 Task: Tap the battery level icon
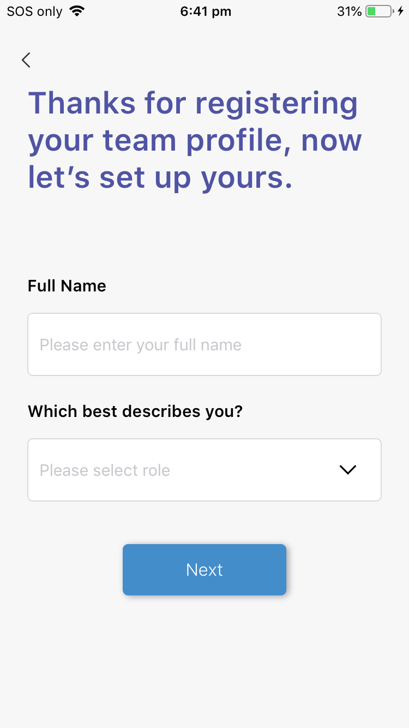tap(379, 11)
